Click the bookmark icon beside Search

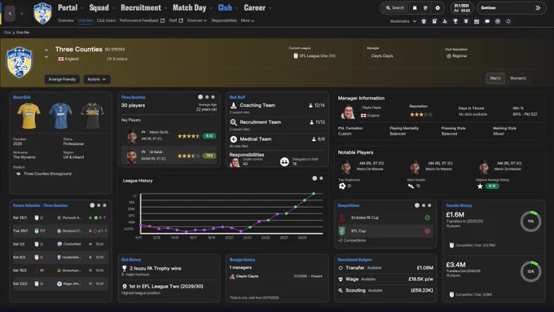point(415,8)
